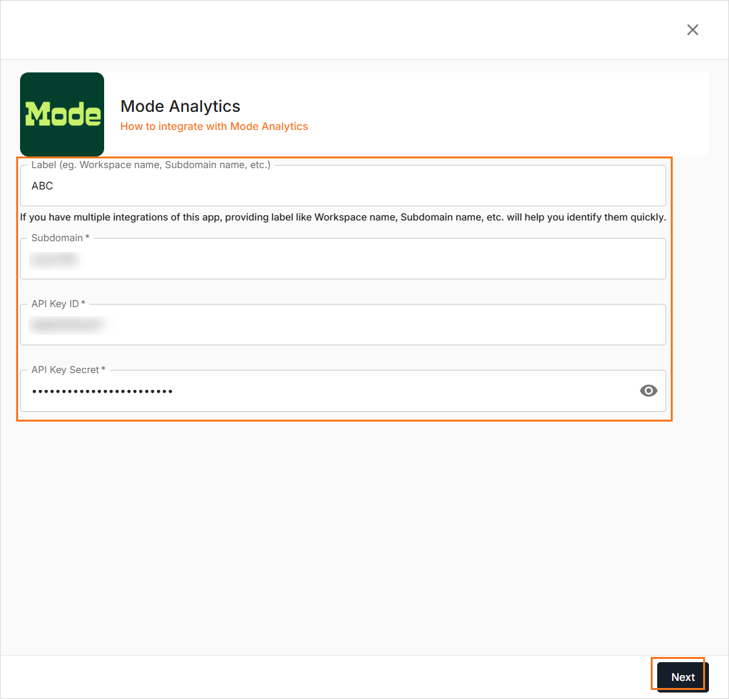
Task: Close the Mode Analytics dialog
Action: (692, 30)
